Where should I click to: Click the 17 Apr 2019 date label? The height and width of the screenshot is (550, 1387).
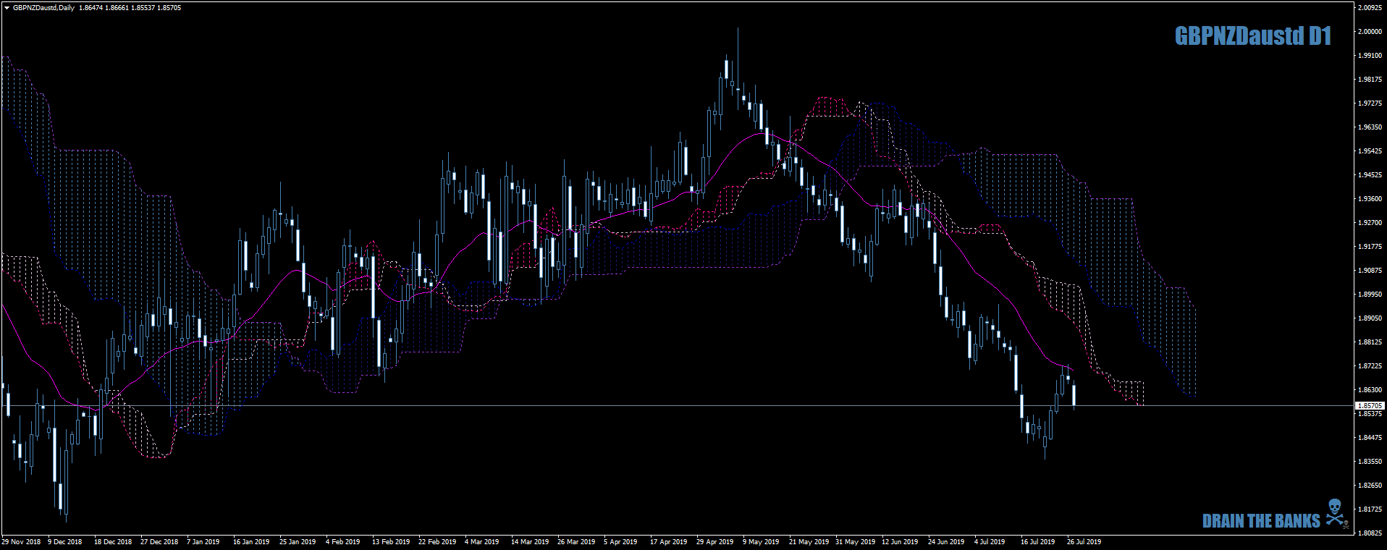click(669, 542)
